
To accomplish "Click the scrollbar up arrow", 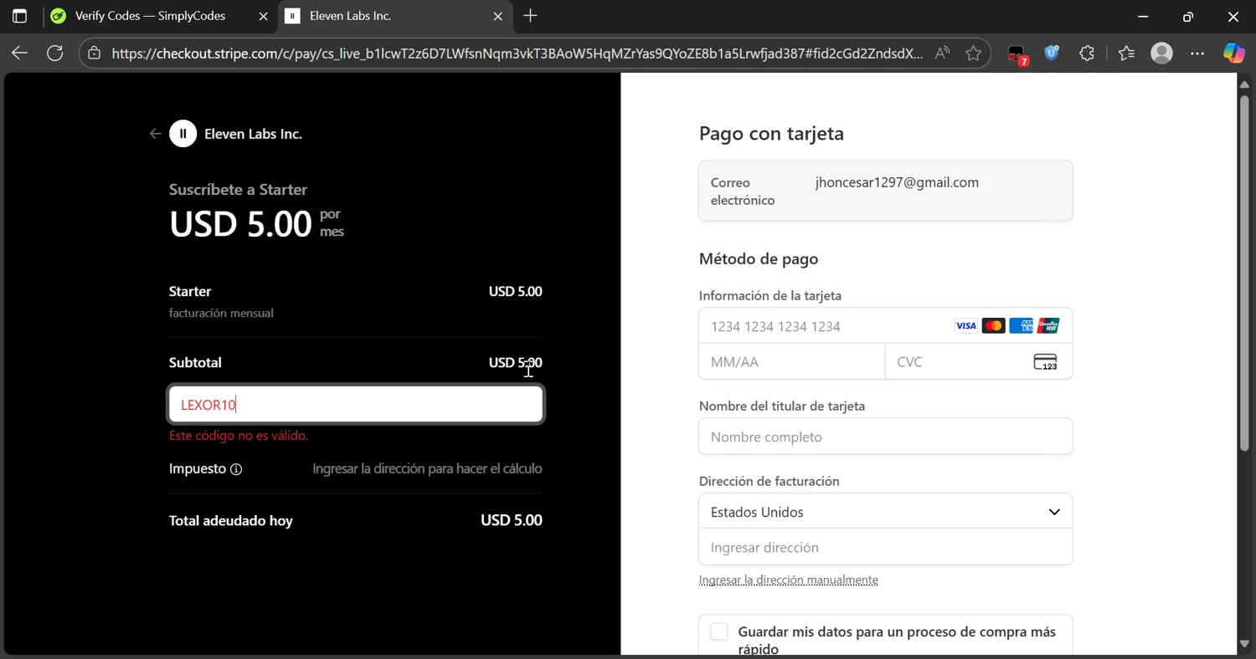I will [x=1243, y=84].
